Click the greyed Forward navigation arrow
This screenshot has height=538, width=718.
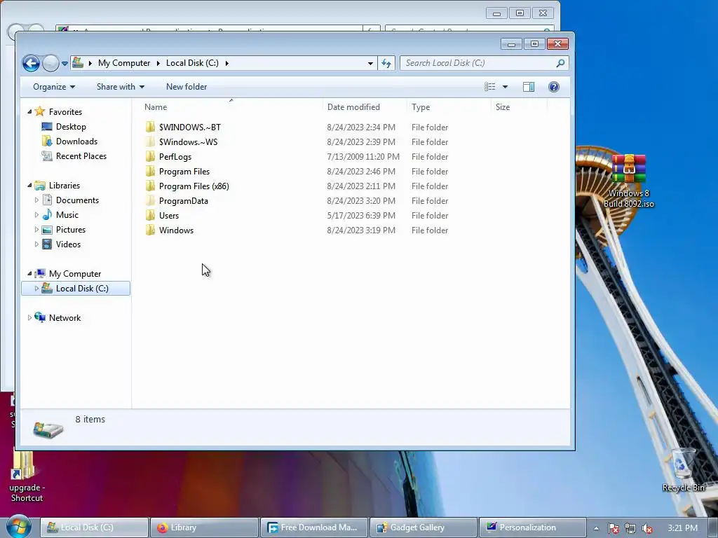tap(50, 63)
